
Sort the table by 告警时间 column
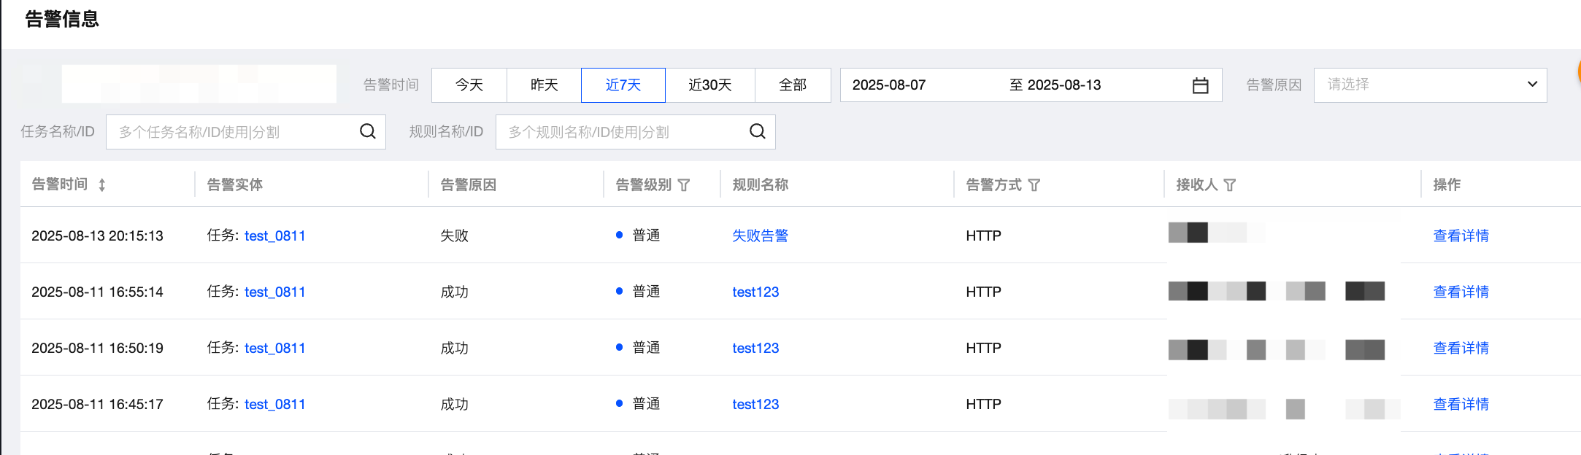pyautogui.click(x=102, y=185)
